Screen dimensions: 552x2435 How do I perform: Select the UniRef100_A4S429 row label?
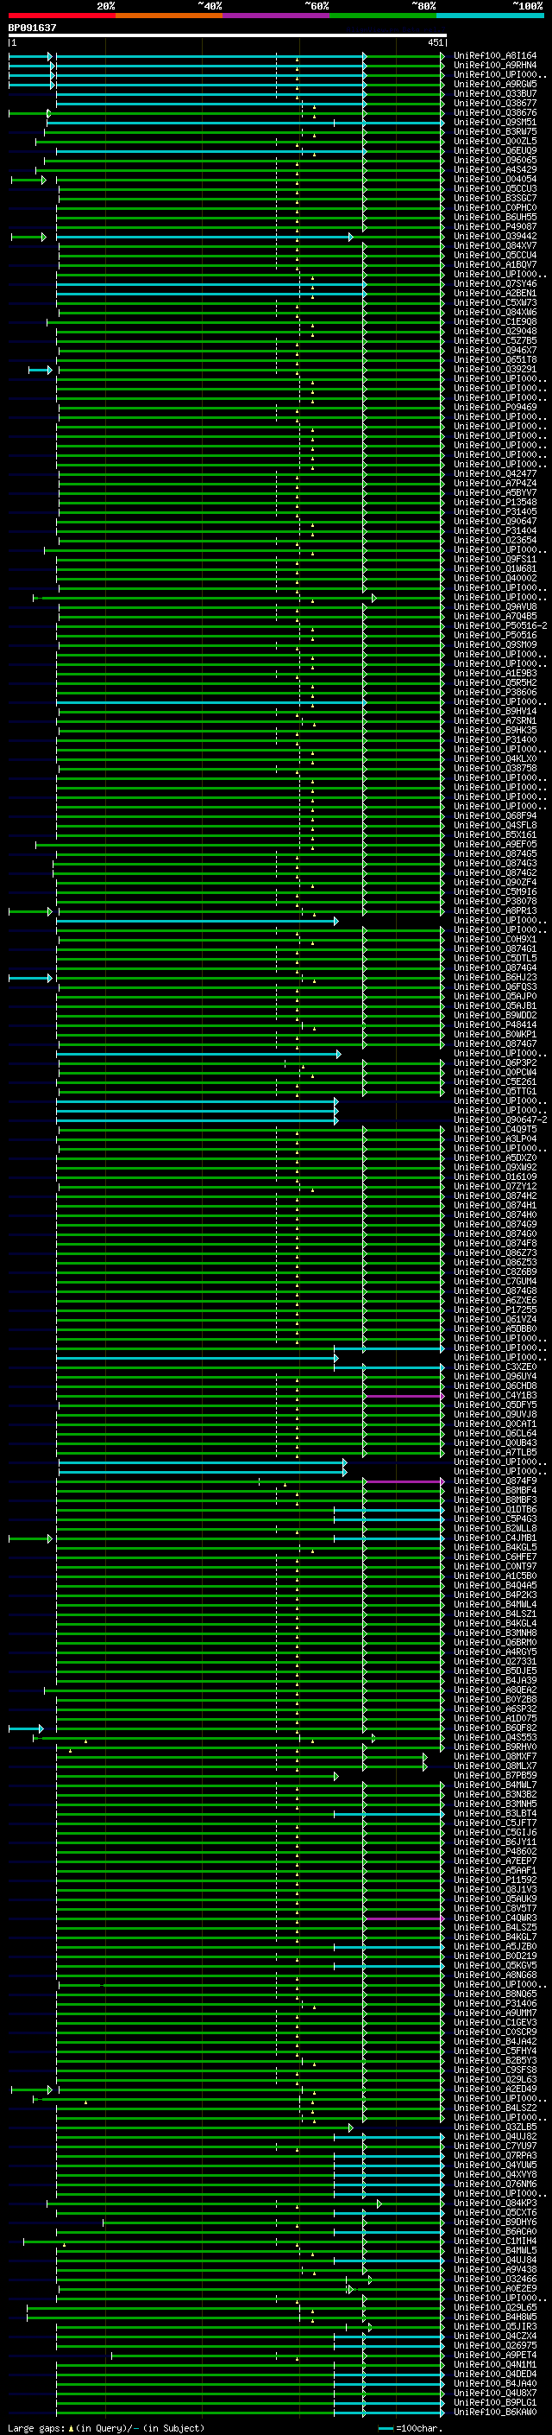tap(495, 169)
